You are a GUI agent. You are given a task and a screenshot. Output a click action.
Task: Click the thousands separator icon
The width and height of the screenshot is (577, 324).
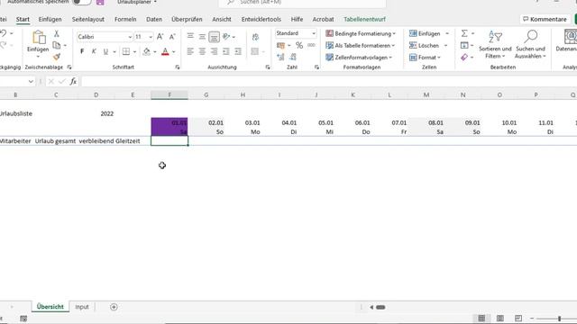pyautogui.click(x=311, y=45)
